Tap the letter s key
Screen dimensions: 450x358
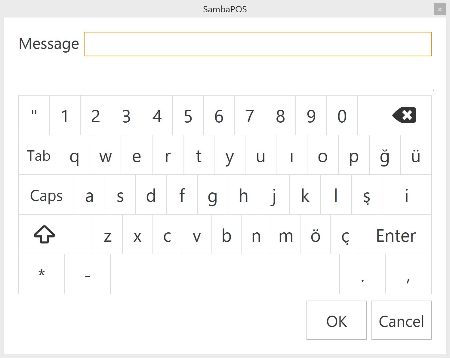tap(120, 194)
